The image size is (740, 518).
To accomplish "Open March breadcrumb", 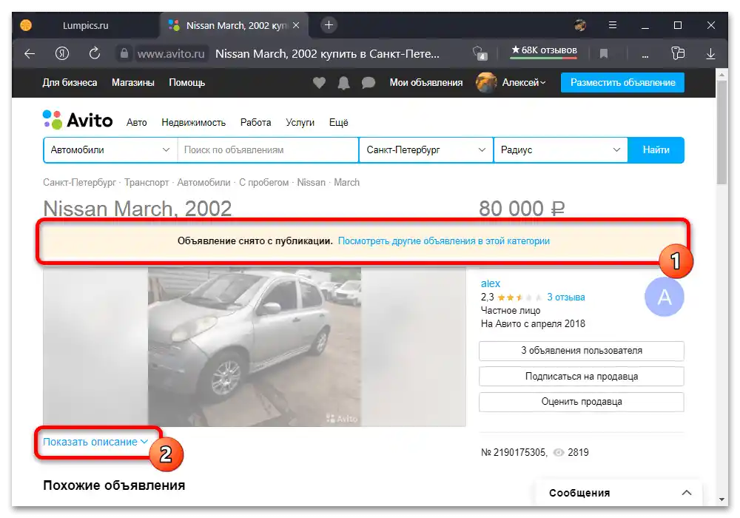I will [x=346, y=183].
